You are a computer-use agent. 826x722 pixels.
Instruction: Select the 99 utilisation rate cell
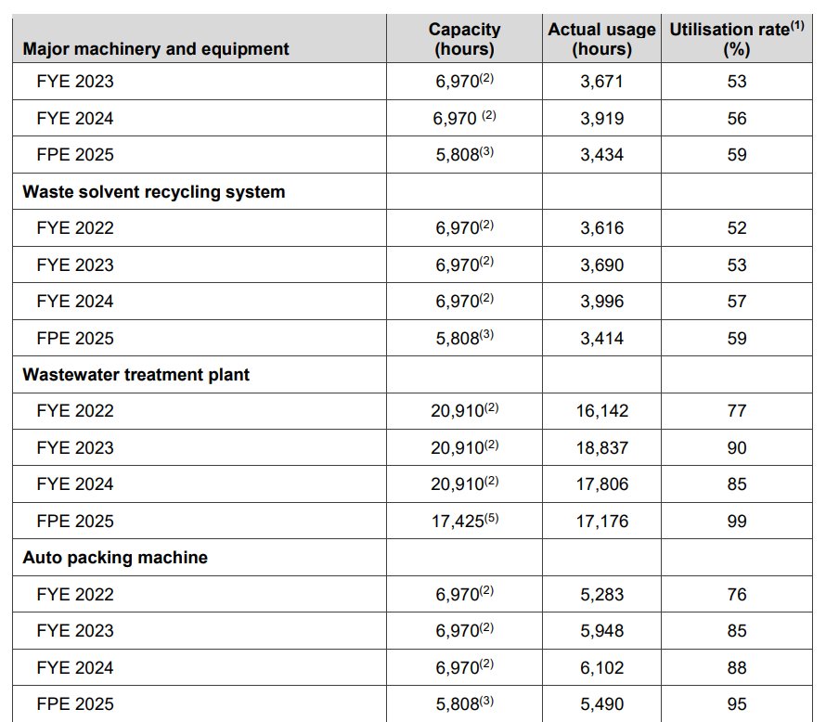click(736, 522)
